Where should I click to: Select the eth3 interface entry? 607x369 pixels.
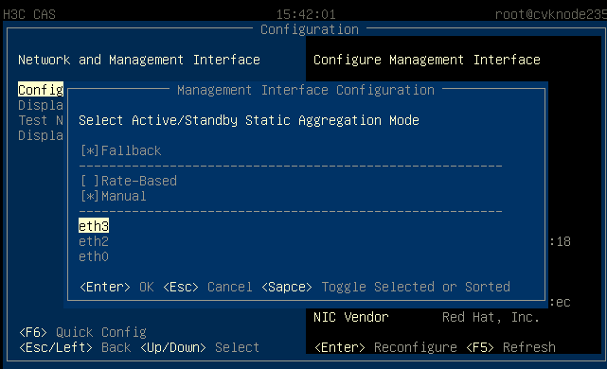click(94, 226)
